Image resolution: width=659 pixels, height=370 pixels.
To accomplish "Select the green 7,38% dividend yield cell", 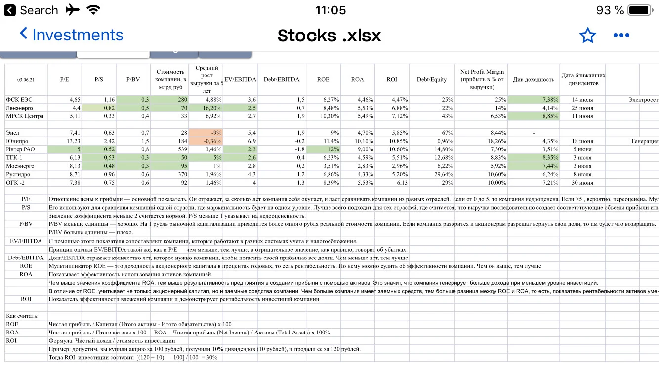I will click(534, 100).
